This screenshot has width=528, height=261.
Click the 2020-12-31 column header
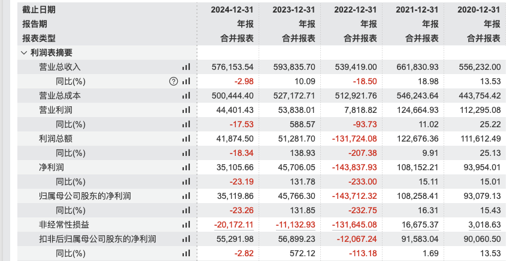click(x=479, y=10)
